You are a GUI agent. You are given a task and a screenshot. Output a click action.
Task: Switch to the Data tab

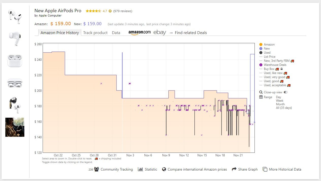click(x=116, y=33)
